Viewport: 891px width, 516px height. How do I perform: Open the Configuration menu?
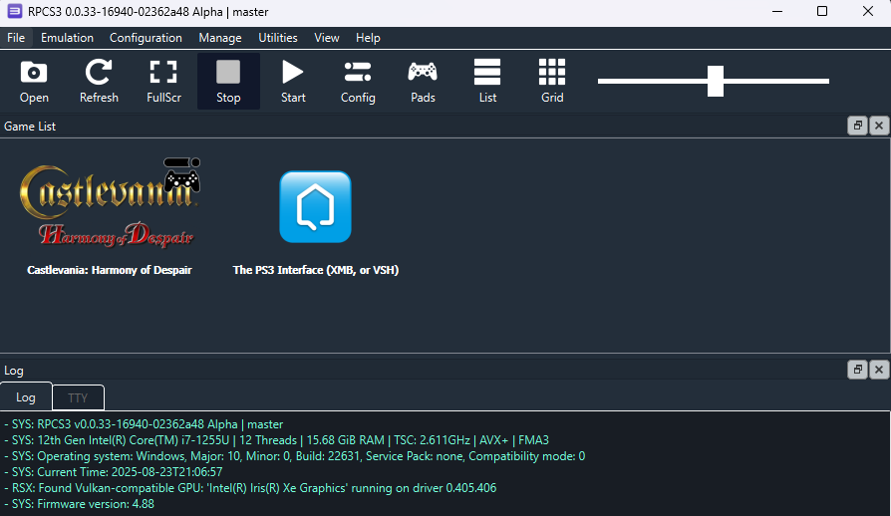pos(147,38)
